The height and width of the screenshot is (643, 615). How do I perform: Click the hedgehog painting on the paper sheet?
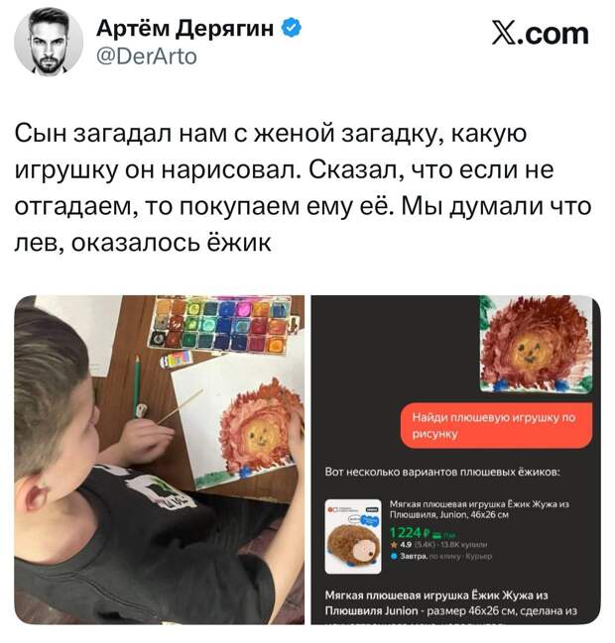(x=261, y=429)
